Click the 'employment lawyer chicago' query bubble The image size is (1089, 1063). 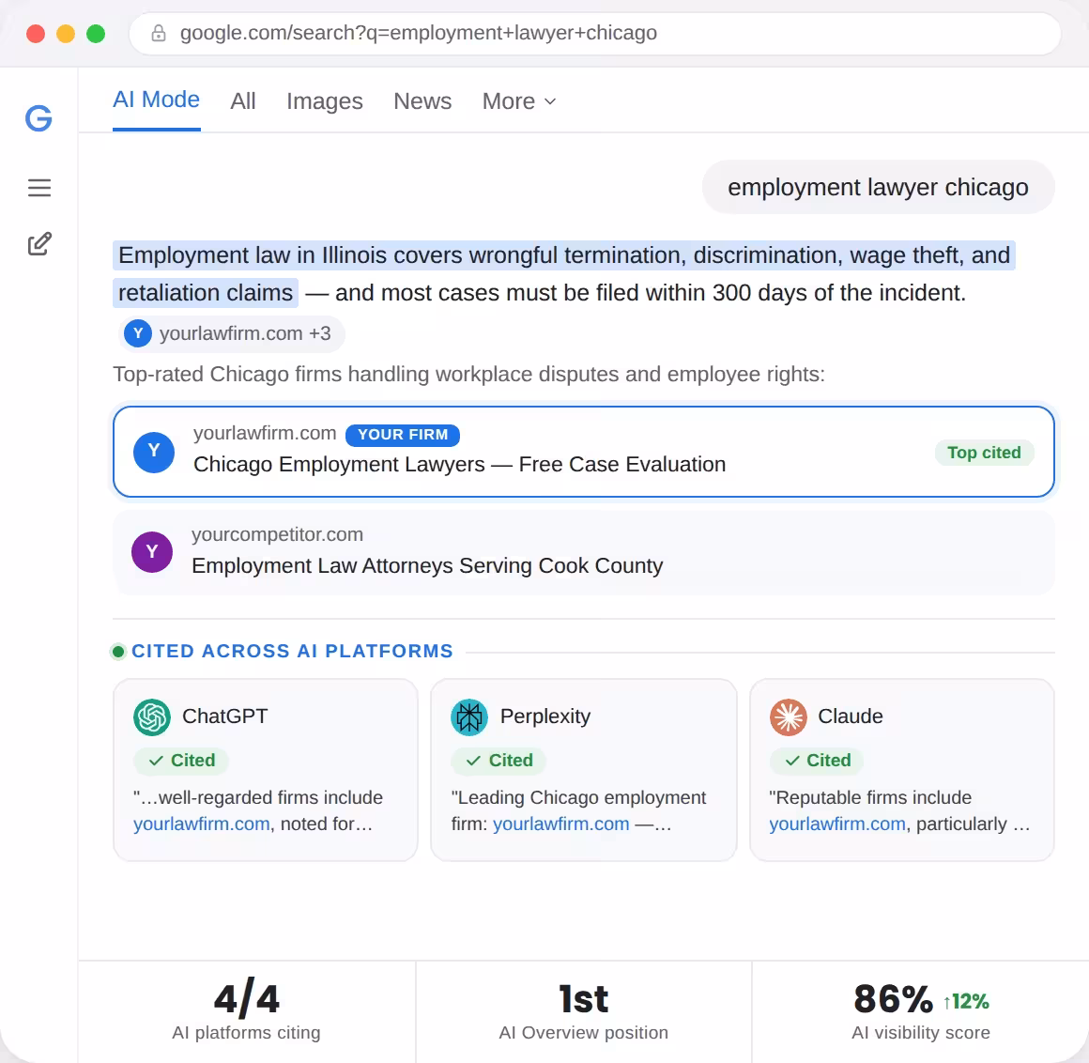(878, 188)
